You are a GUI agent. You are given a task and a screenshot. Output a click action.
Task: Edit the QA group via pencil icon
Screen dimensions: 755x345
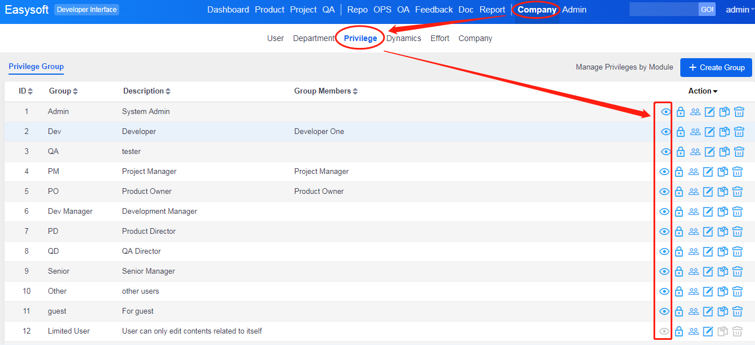tap(710, 152)
